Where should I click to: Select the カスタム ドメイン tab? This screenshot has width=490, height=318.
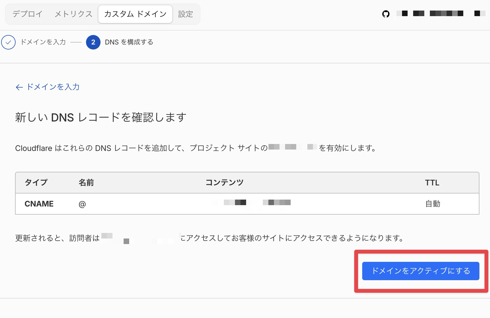pos(135,14)
